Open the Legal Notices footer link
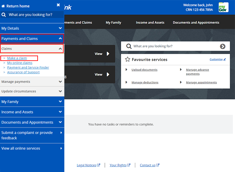 86,165
